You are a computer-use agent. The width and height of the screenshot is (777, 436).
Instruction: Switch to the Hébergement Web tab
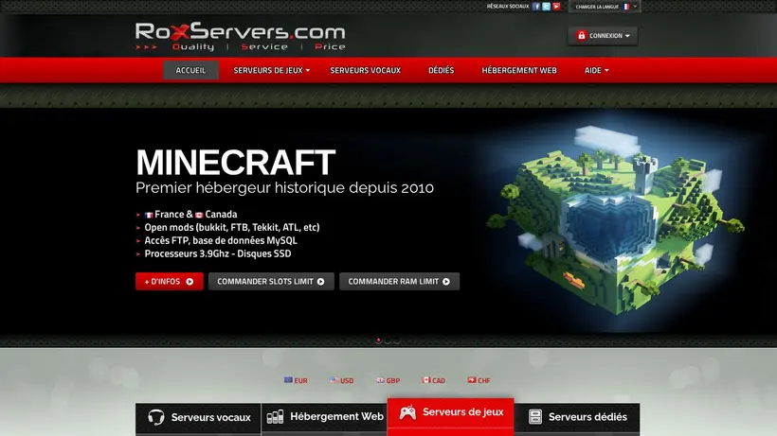325,418
